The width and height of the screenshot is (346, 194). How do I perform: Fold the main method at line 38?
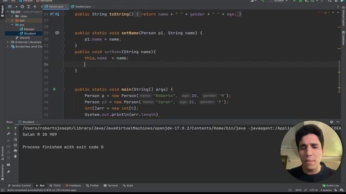point(63,89)
